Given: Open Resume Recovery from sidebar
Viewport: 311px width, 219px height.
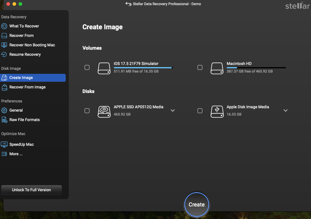Looking at the screenshot, I should tap(25, 54).
